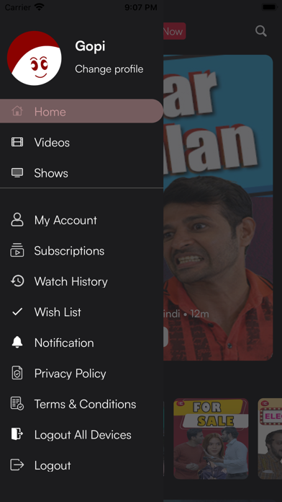The image size is (282, 502).
Task: Open the Subscriptions label
Action: click(x=69, y=251)
